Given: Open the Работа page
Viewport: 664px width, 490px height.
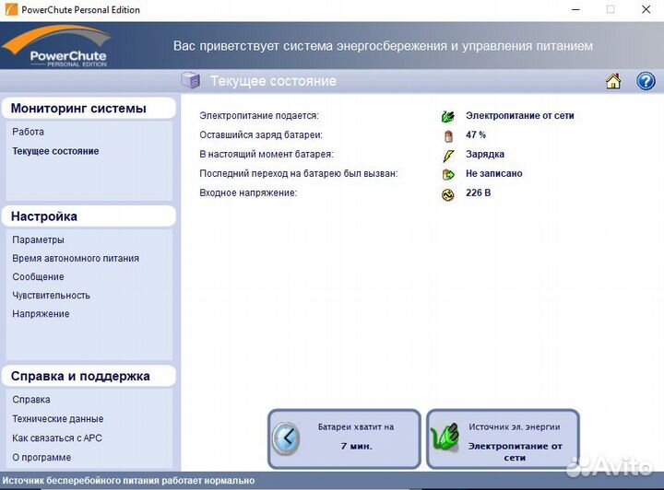Looking at the screenshot, I should pyautogui.click(x=28, y=132).
